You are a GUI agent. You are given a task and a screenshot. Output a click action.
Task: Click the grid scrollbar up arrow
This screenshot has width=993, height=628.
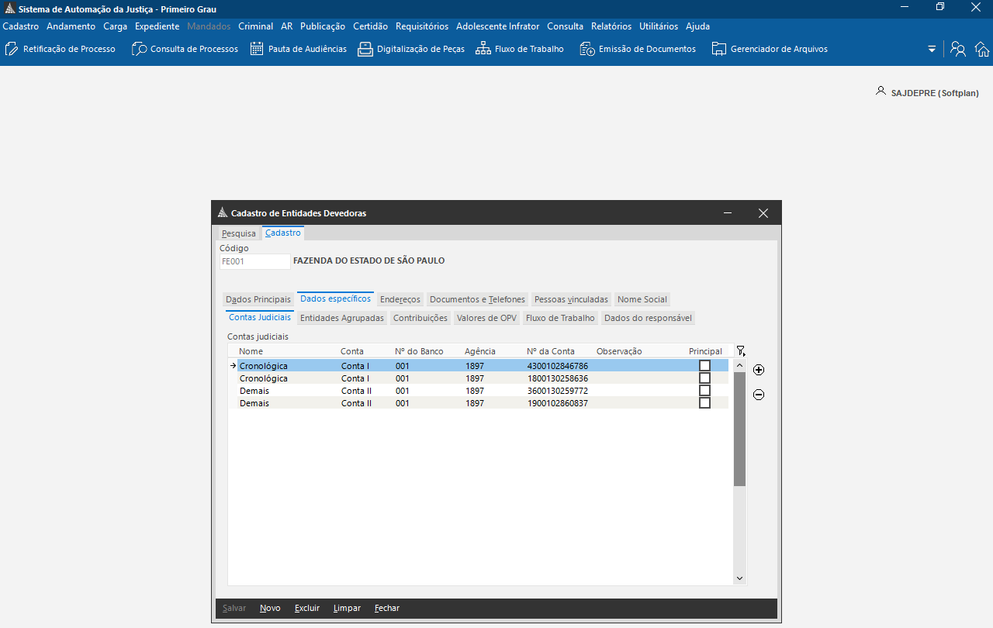coord(739,365)
